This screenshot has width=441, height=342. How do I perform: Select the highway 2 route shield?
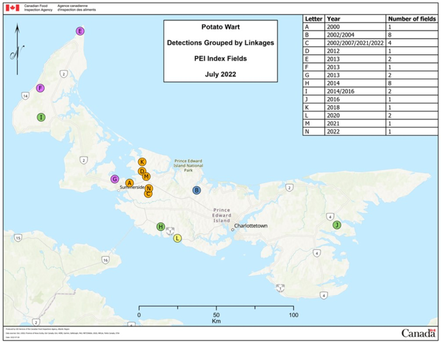click(64, 75)
